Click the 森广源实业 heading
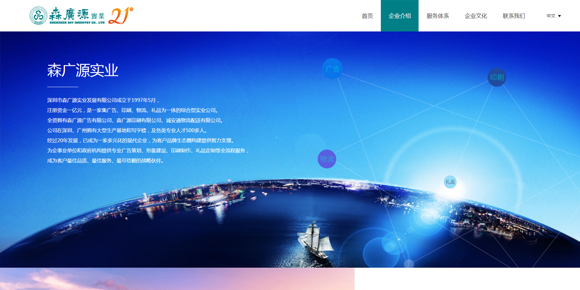The width and height of the screenshot is (580, 290). 83,71
